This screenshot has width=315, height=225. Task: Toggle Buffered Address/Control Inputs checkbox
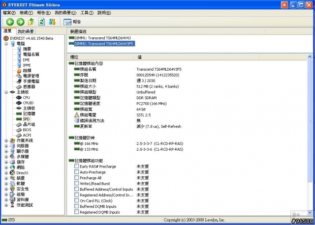point(77,189)
